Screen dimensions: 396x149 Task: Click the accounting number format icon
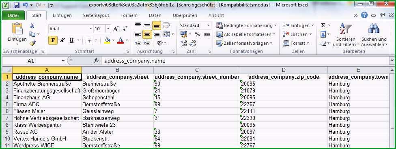coord(184,34)
